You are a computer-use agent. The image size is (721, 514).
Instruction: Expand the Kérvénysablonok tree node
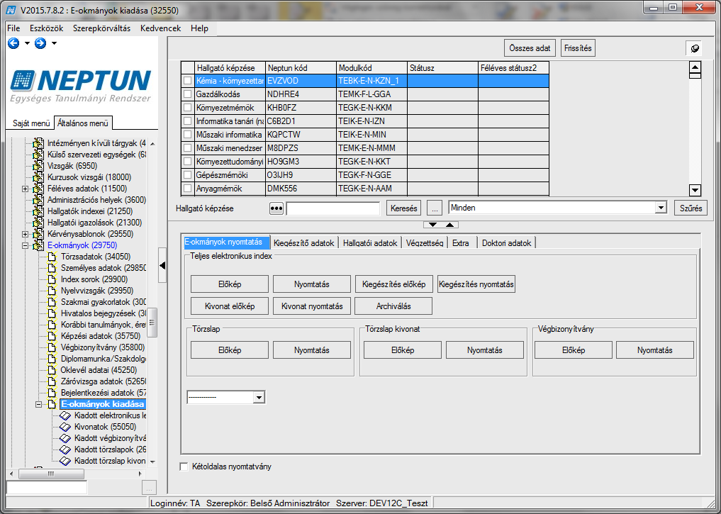pyautogui.click(x=26, y=234)
